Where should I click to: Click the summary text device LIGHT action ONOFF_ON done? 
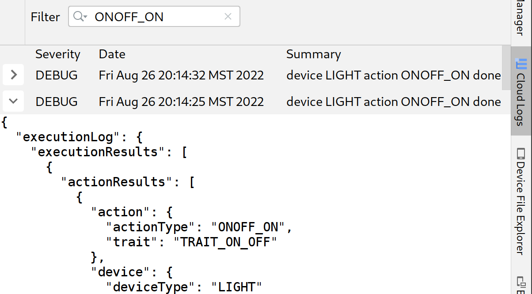pos(393,75)
